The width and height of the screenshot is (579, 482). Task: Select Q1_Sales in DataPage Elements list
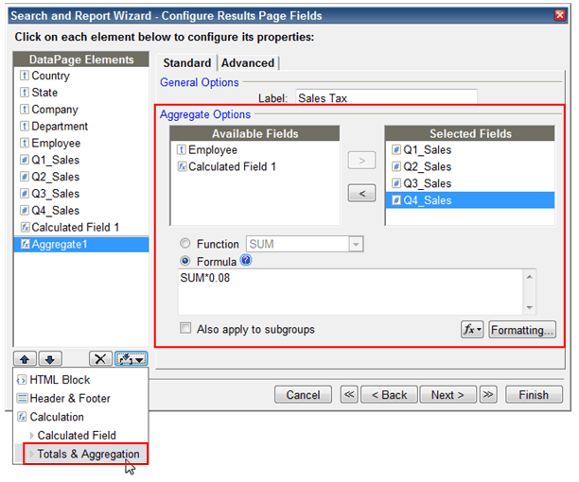80,160
